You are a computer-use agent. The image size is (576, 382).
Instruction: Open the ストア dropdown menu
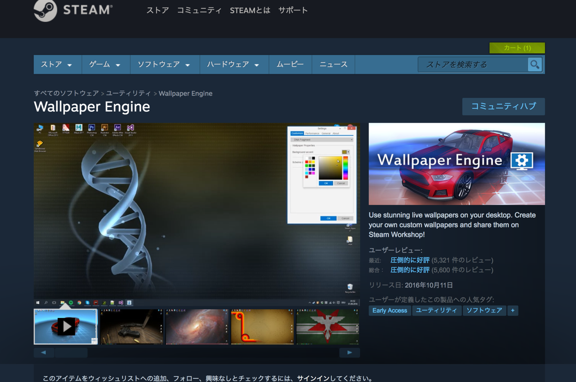[57, 65]
